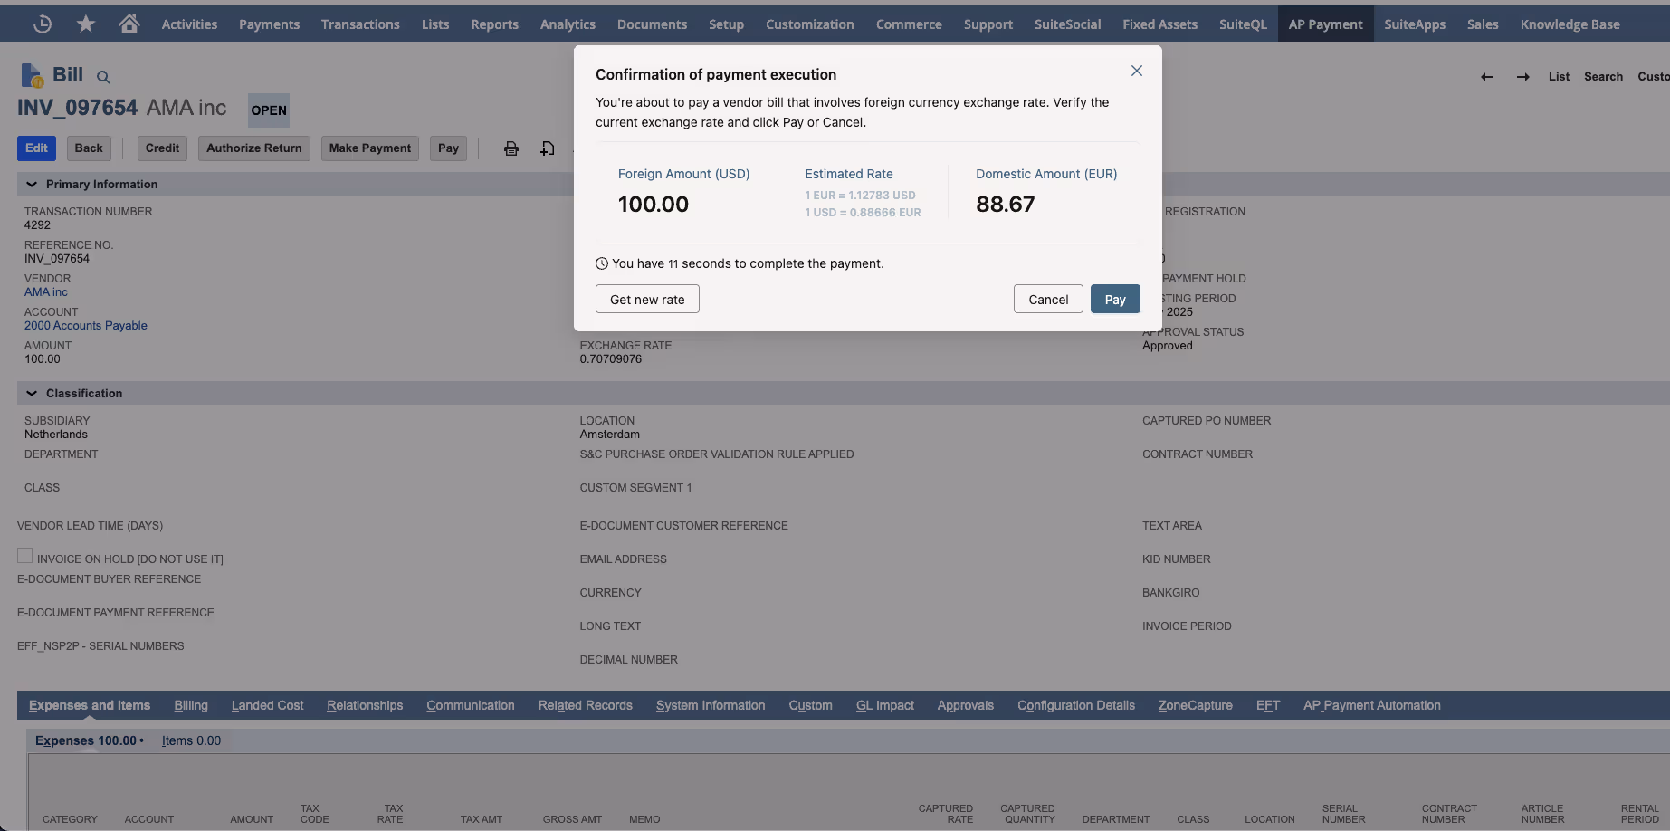This screenshot has width=1670, height=831.
Task: Print the bill using the printer icon
Action: 511,148
